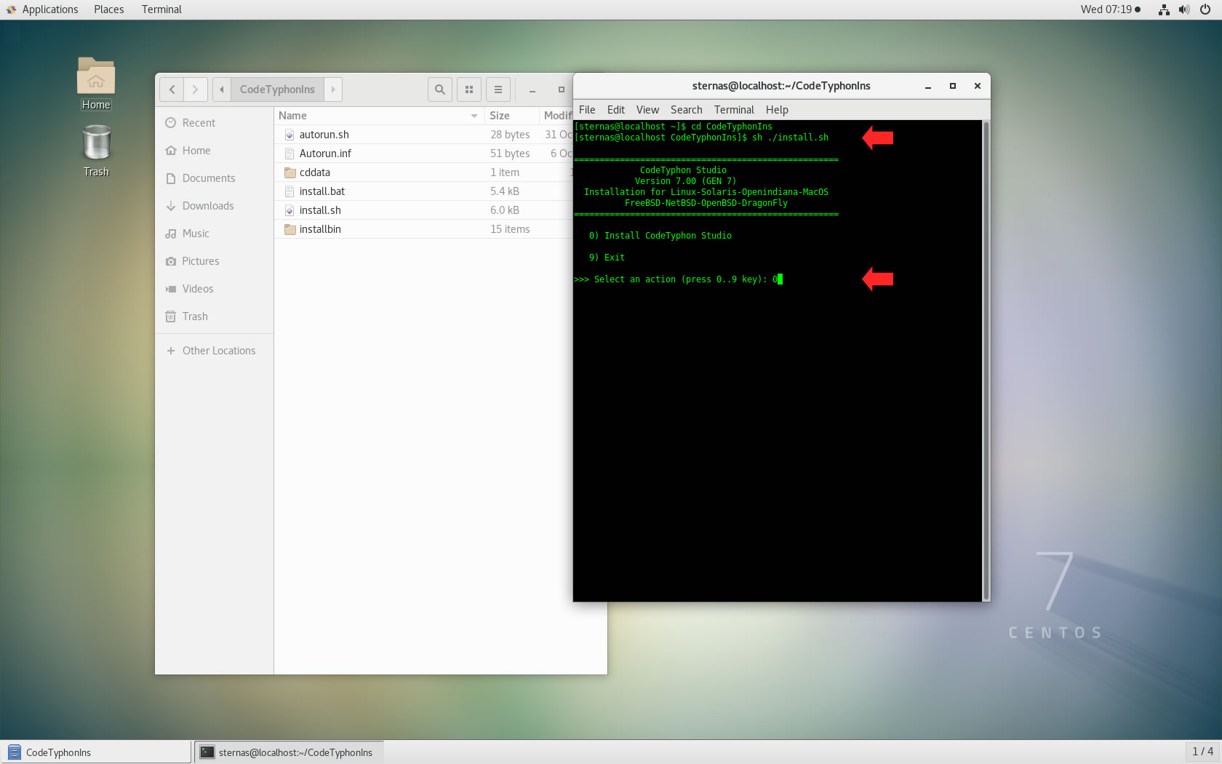This screenshot has width=1222, height=764.
Task: Open file manager search
Action: [x=440, y=89]
